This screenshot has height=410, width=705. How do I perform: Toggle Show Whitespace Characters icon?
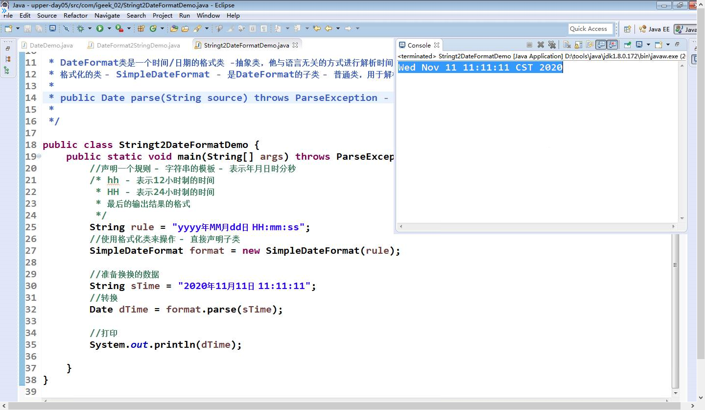[x=264, y=28]
